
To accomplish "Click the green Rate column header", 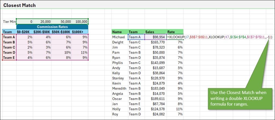I will point(175,32).
